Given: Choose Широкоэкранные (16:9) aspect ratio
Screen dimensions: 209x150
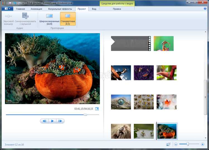Looking at the screenshot, I should (49, 19).
